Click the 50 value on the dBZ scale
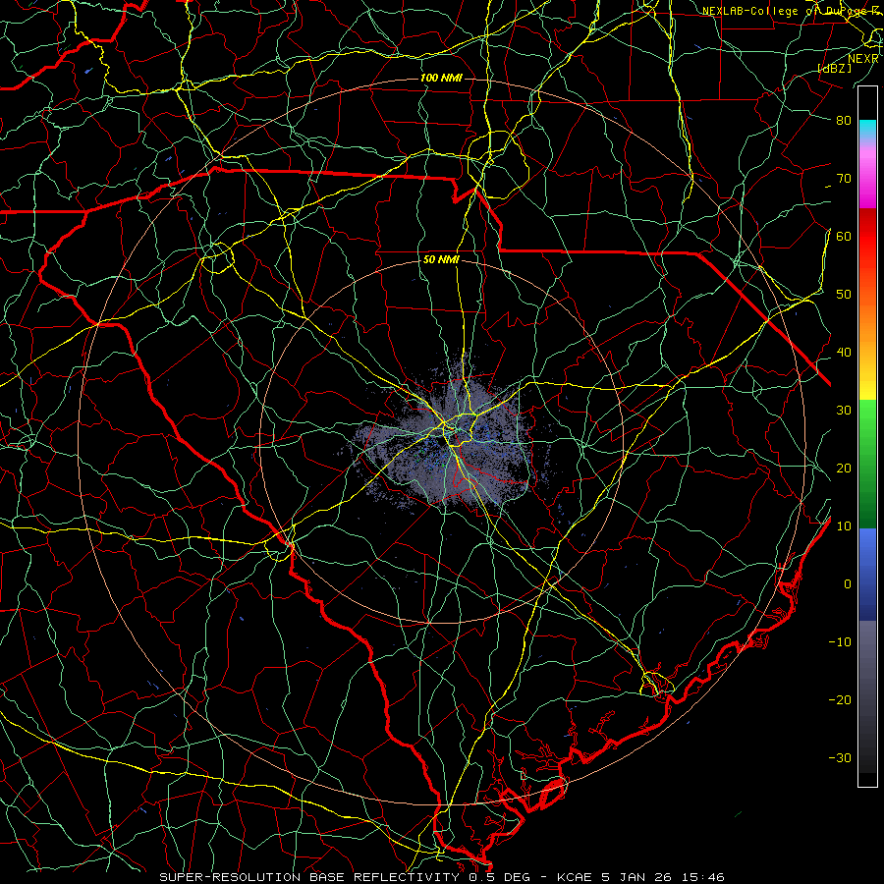884x884 pixels. coord(844,295)
